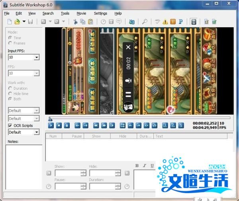Image resolution: width=239 pixels, height=201 pixels.
Task: Click the right arrow next subtitle button
Action: (85, 126)
